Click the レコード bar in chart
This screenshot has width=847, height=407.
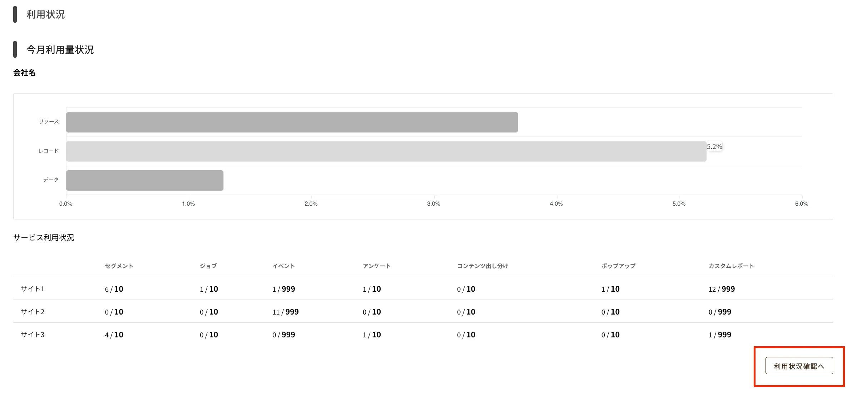click(x=386, y=151)
